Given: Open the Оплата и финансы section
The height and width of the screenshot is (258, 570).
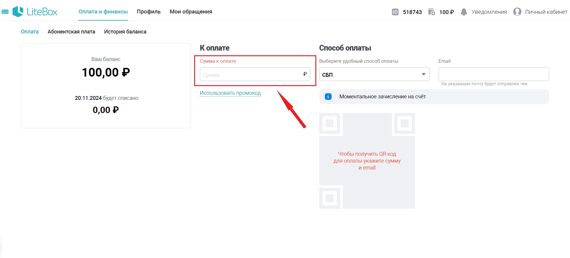Looking at the screenshot, I should point(103,12).
